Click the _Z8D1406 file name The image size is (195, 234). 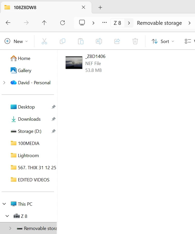point(95,56)
